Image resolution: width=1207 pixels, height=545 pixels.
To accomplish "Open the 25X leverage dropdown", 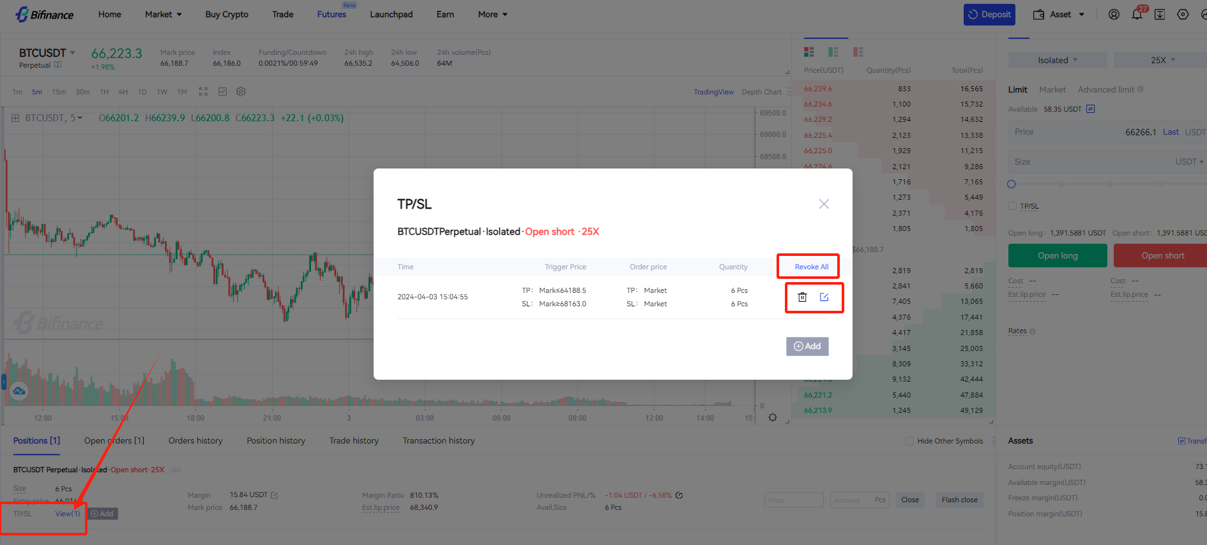I will (x=1162, y=60).
